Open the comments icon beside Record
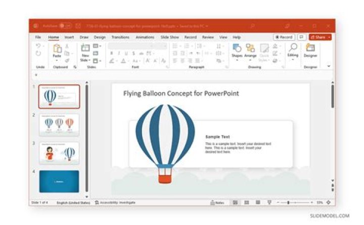The height and width of the screenshot is (225, 364). pyautogui.click(x=301, y=37)
